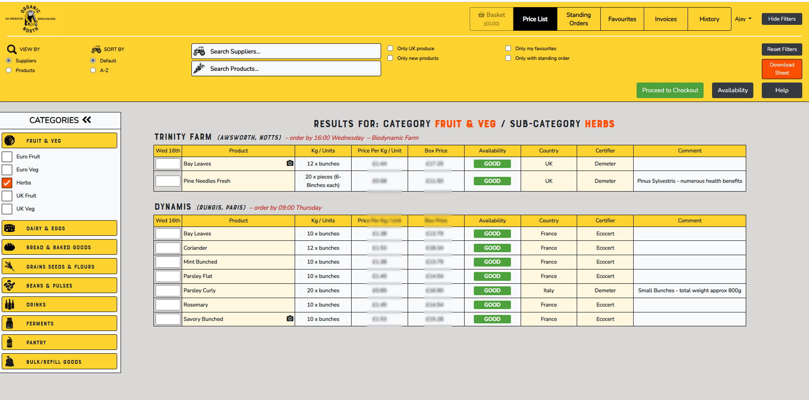Collapse the Fruit & Veg category
Image resolution: width=809 pixels, height=400 pixels.
tap(59, 141)
